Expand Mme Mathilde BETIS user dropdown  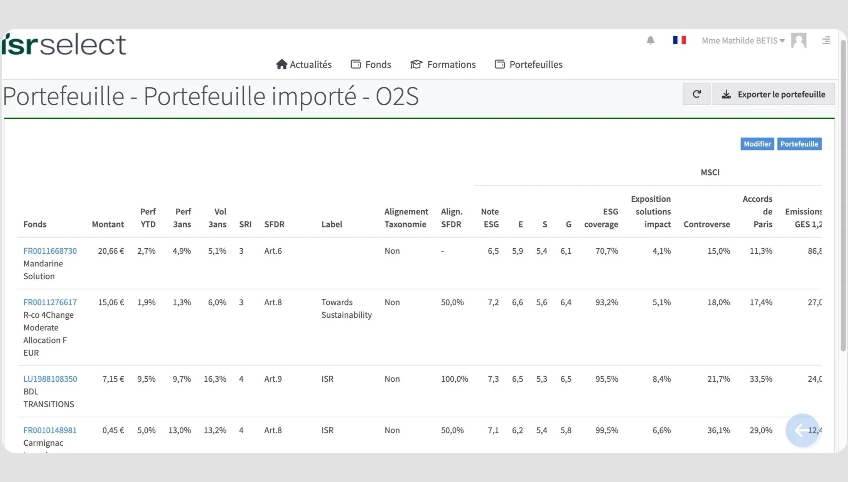point(743,40)
